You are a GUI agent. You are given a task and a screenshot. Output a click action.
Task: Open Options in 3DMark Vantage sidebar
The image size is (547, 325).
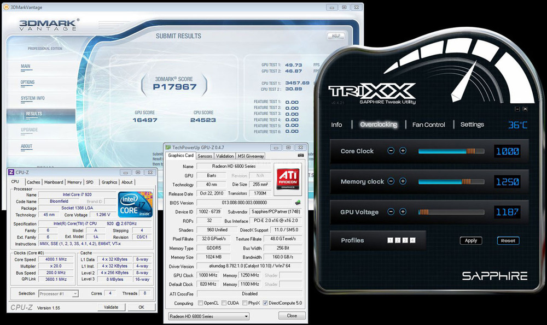[x=27, y=82]
